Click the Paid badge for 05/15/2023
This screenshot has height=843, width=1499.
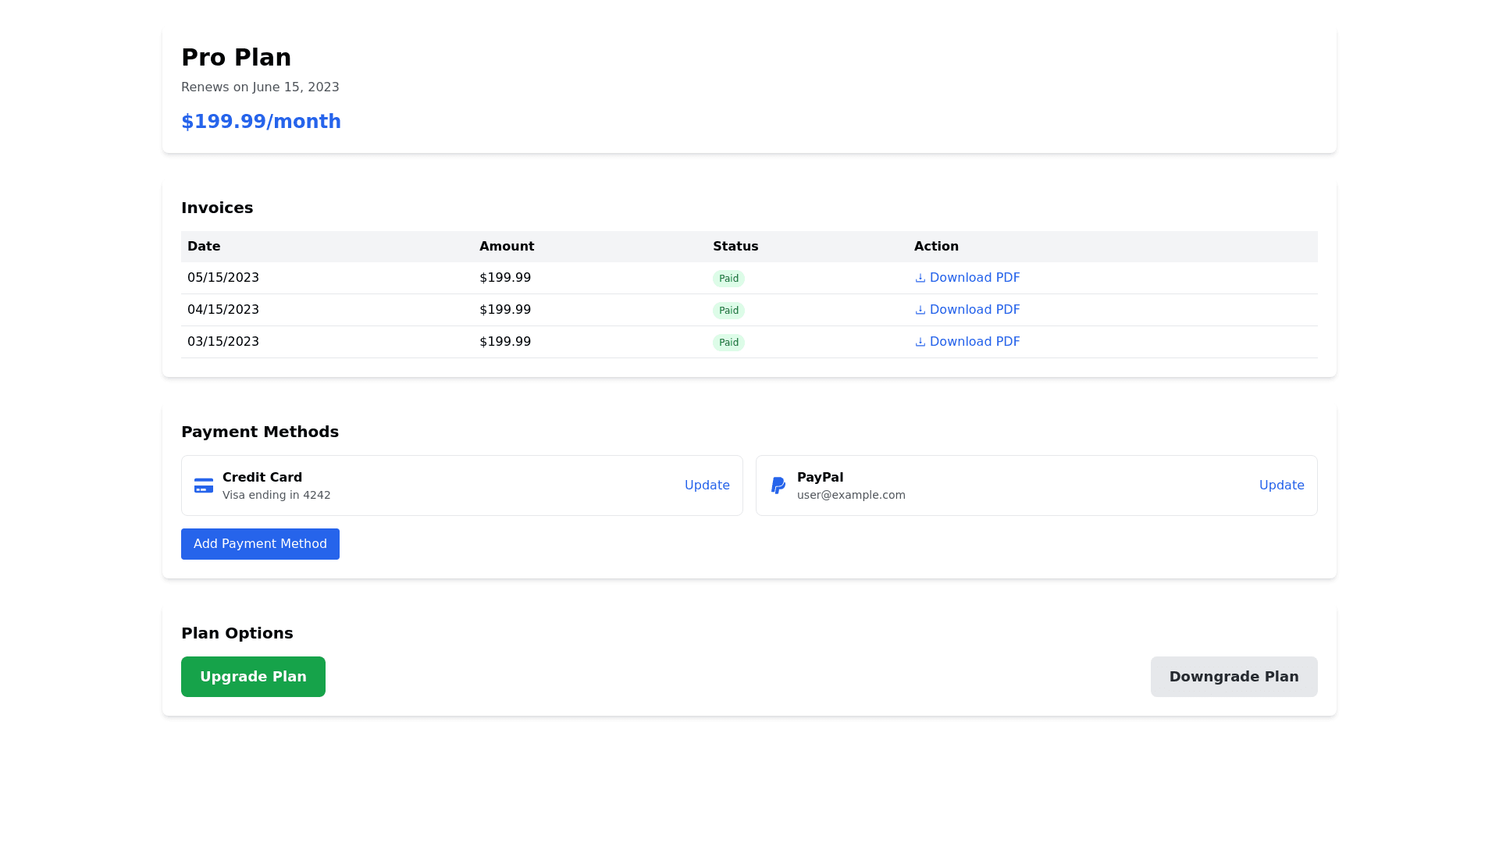[728, 279]
